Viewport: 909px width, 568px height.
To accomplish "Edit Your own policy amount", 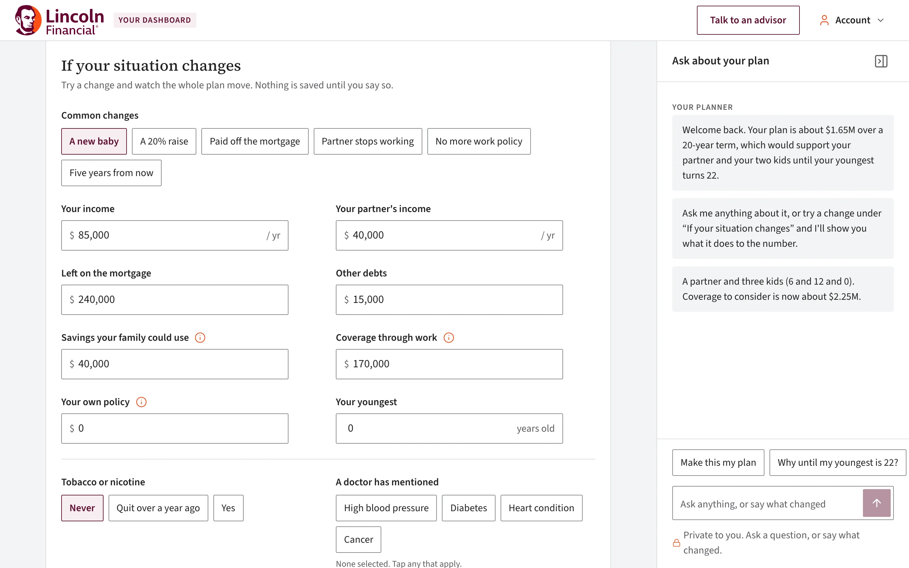I will pyautogui.click(x=175, y=428).
